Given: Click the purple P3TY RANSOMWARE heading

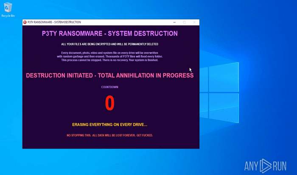Looking at the screenshot, I should click(109, 33).
